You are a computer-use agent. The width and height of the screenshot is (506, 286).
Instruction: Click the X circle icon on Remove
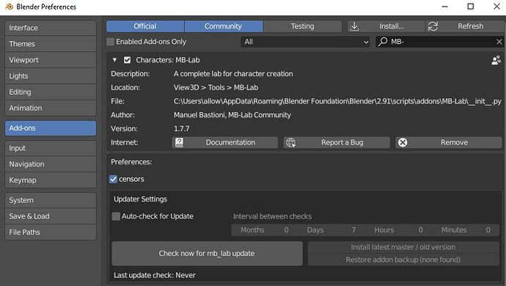coord(403,142)
